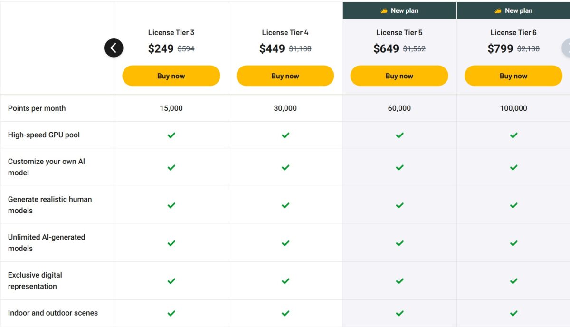Buy now License Tier 4
This screenshot has height=327, width=570.
pyautogui.click(x=285, y=76)
